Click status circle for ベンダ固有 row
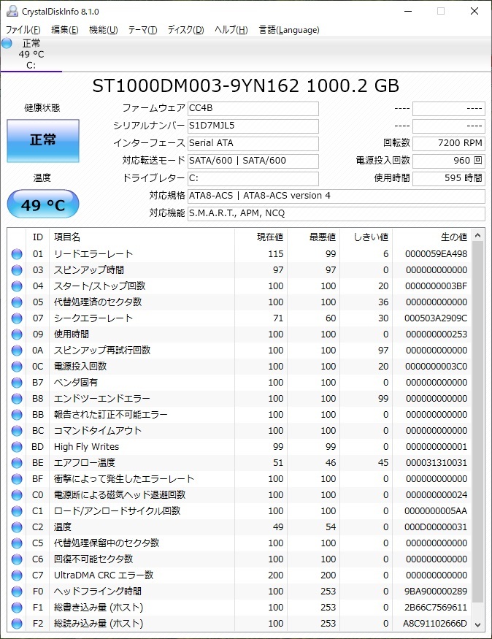Image resolution: width=492 pixels, height=639 pixels. tap(17, 382)
